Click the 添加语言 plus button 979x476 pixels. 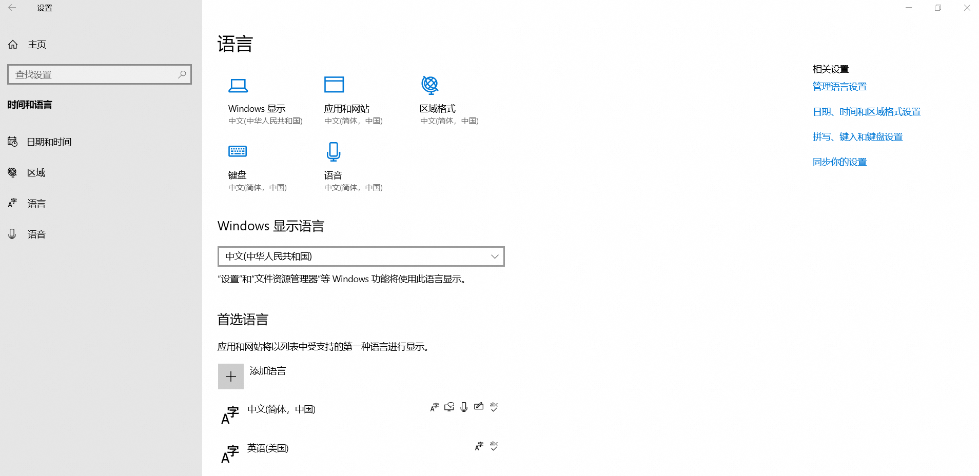(x=231, y=376)
